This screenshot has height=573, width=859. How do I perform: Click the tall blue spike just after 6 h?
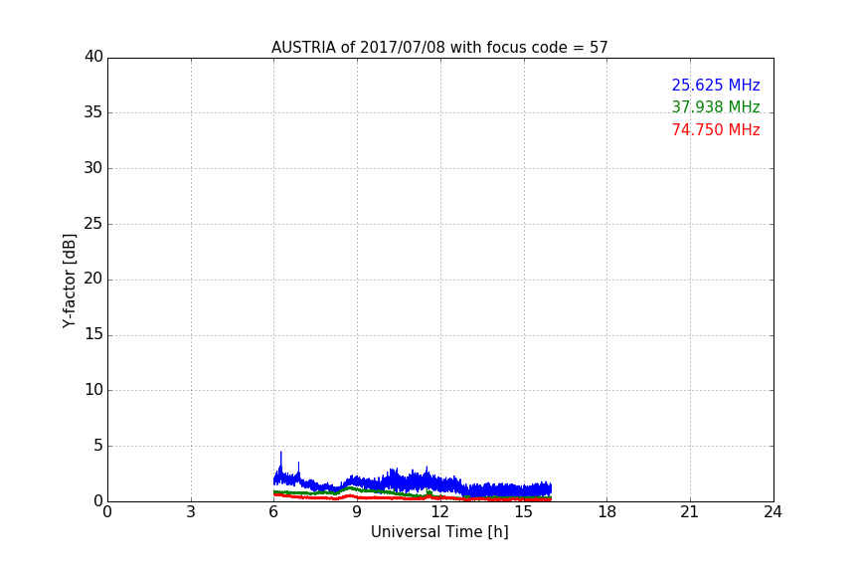tap(281, 463)
